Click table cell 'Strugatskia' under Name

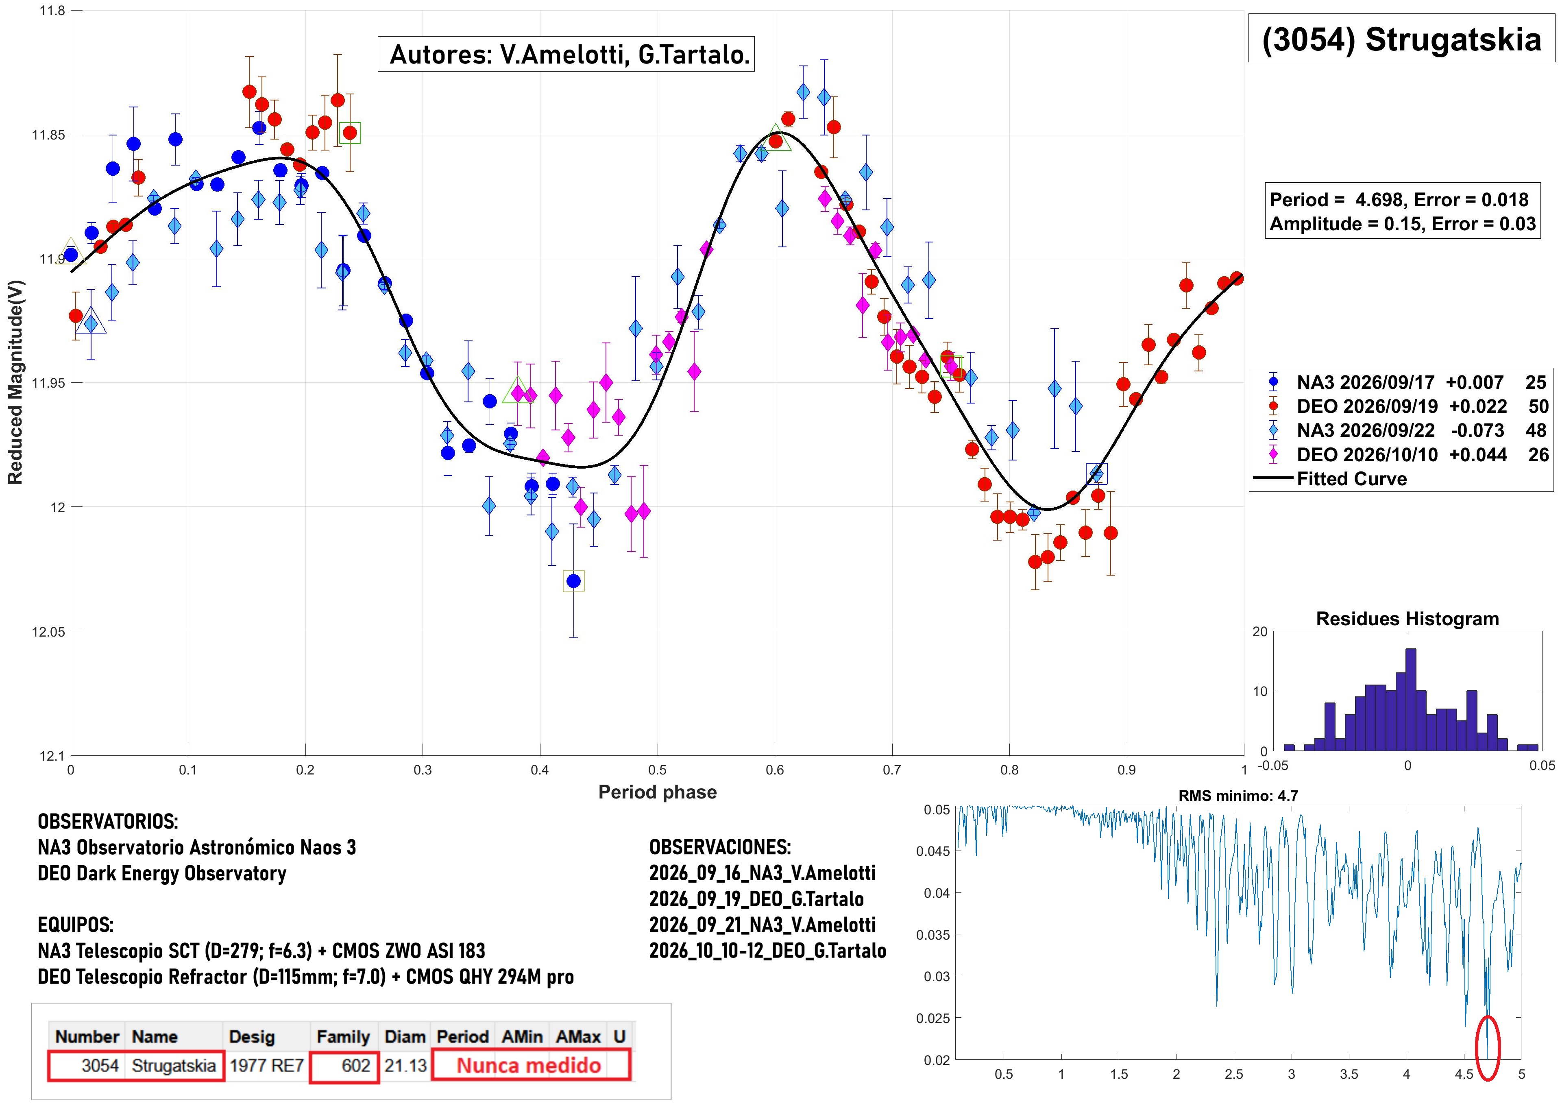(174, 1065)
